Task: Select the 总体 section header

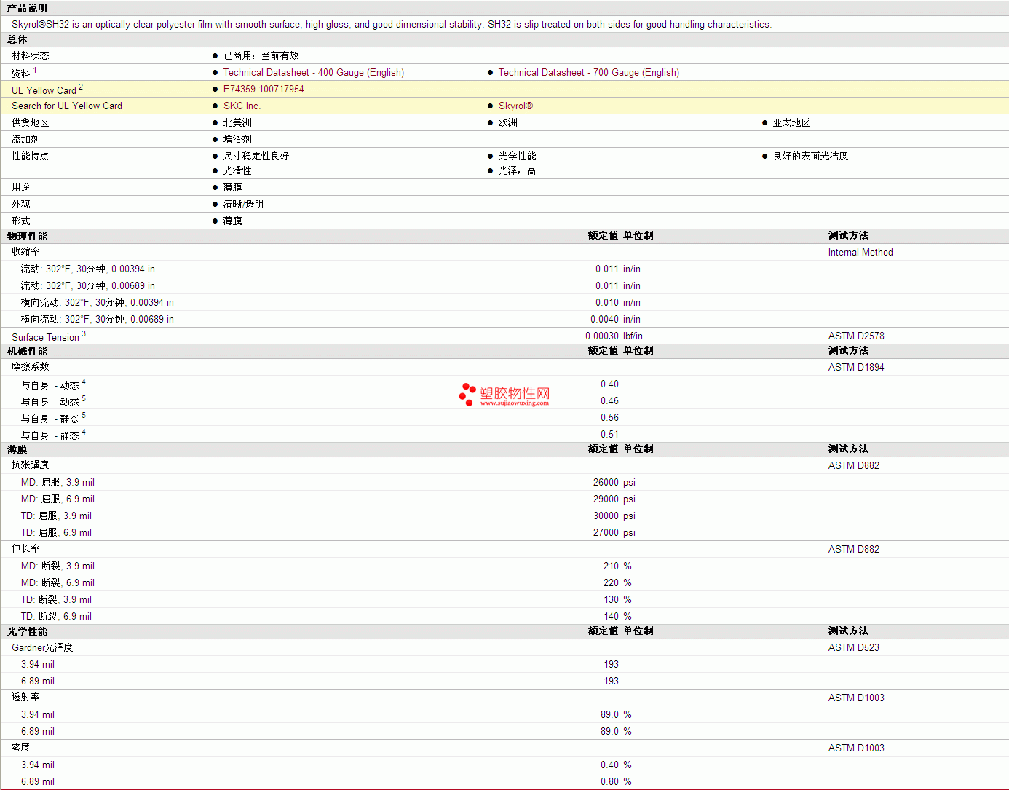Action: 17,39
